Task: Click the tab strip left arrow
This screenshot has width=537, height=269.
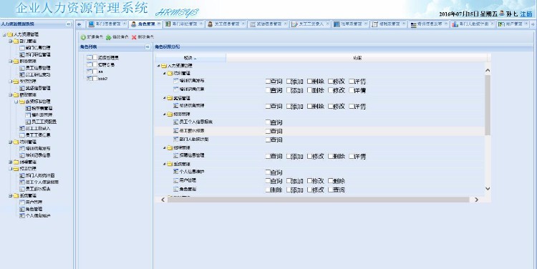Action: pyautogui.click(x=79, y=24)
